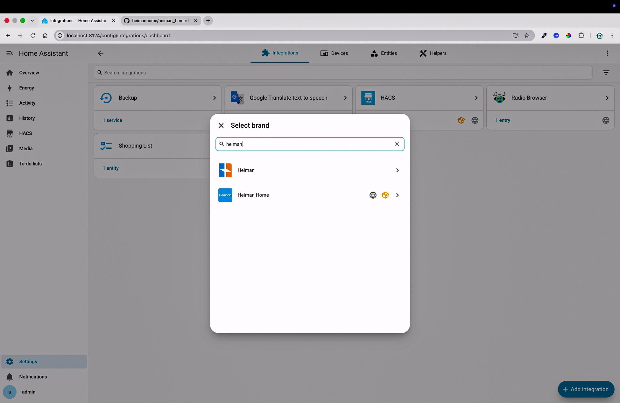Switch to the Devices tab

tap(334, 53)
